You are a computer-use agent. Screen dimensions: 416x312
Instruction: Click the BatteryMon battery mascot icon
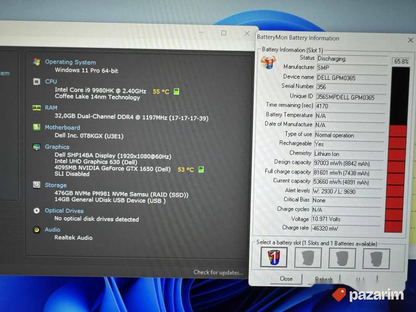pyautogui.click(x=268, y=62)
